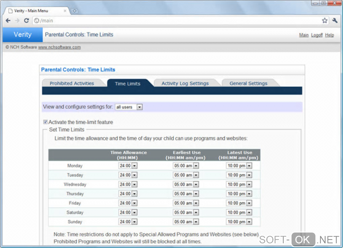The image size is (343, 248).
Task: Open the Help link
Action: (329, 35)
